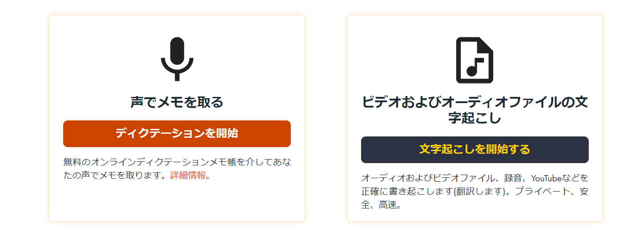631x240 pixels.
Task: Click the ビデオおよびオーディオファイルの文字起こし heading
Action: (474, 110)
